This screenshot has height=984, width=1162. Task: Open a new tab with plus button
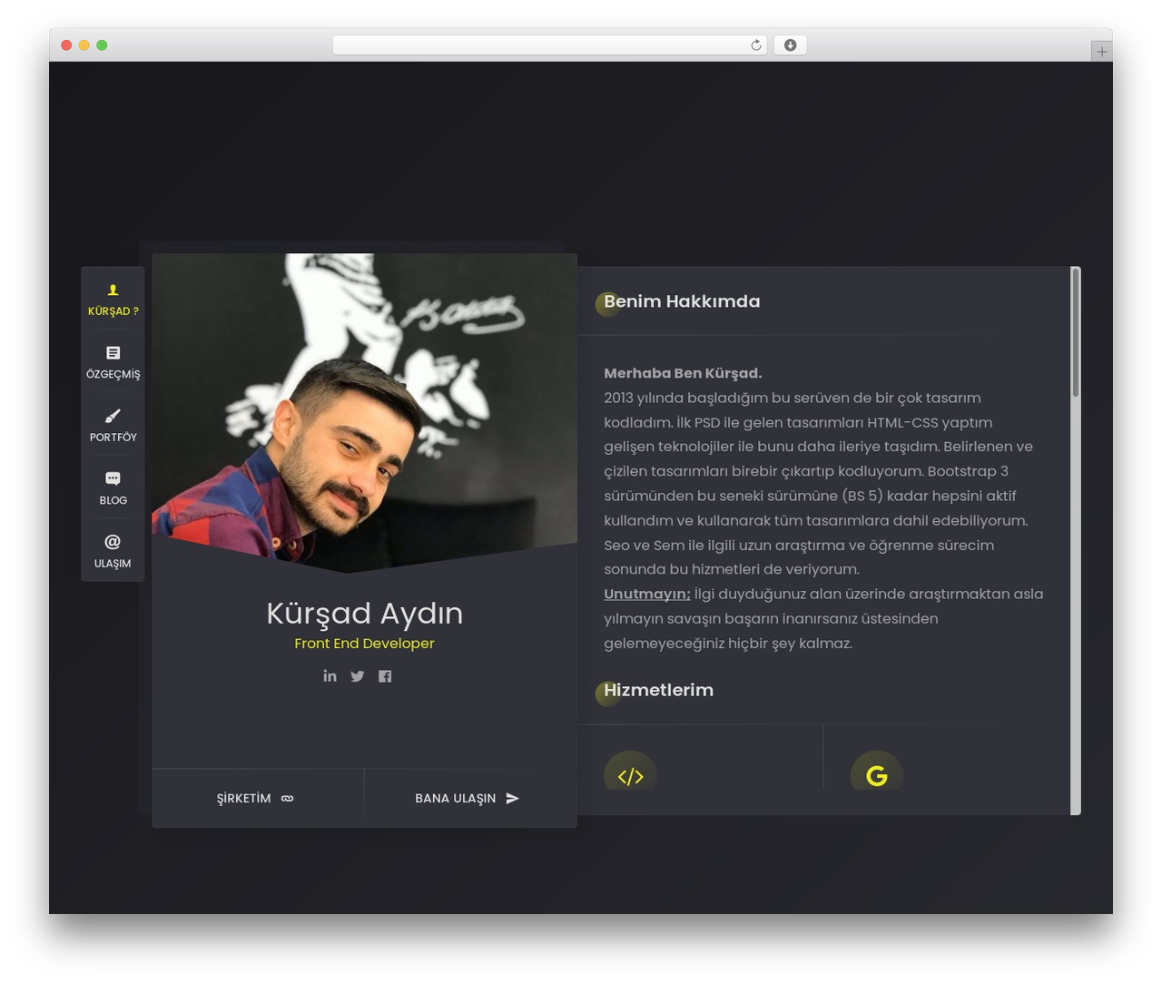1101,52
